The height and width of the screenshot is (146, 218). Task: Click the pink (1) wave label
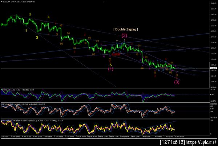pos(111,69)
